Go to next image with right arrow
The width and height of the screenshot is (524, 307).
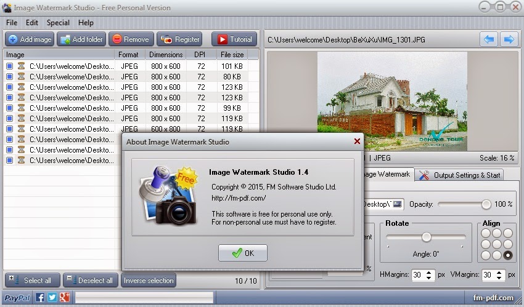point(509,39)
